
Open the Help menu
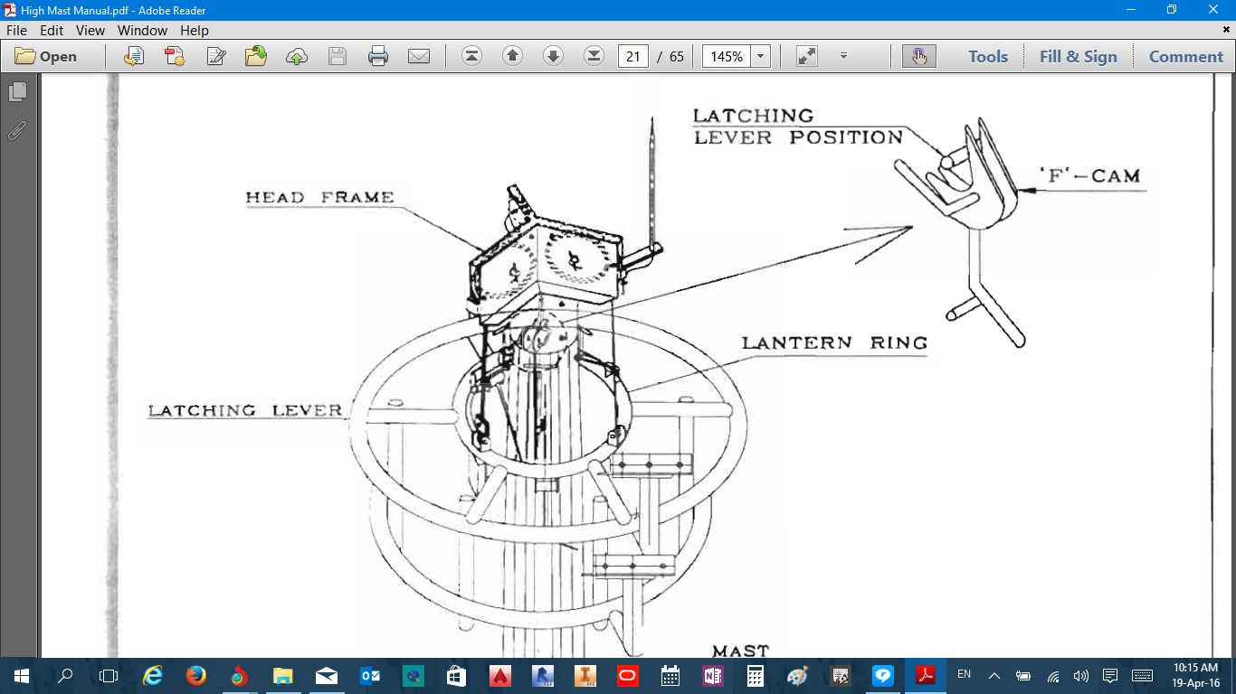[x=195, y=30]
